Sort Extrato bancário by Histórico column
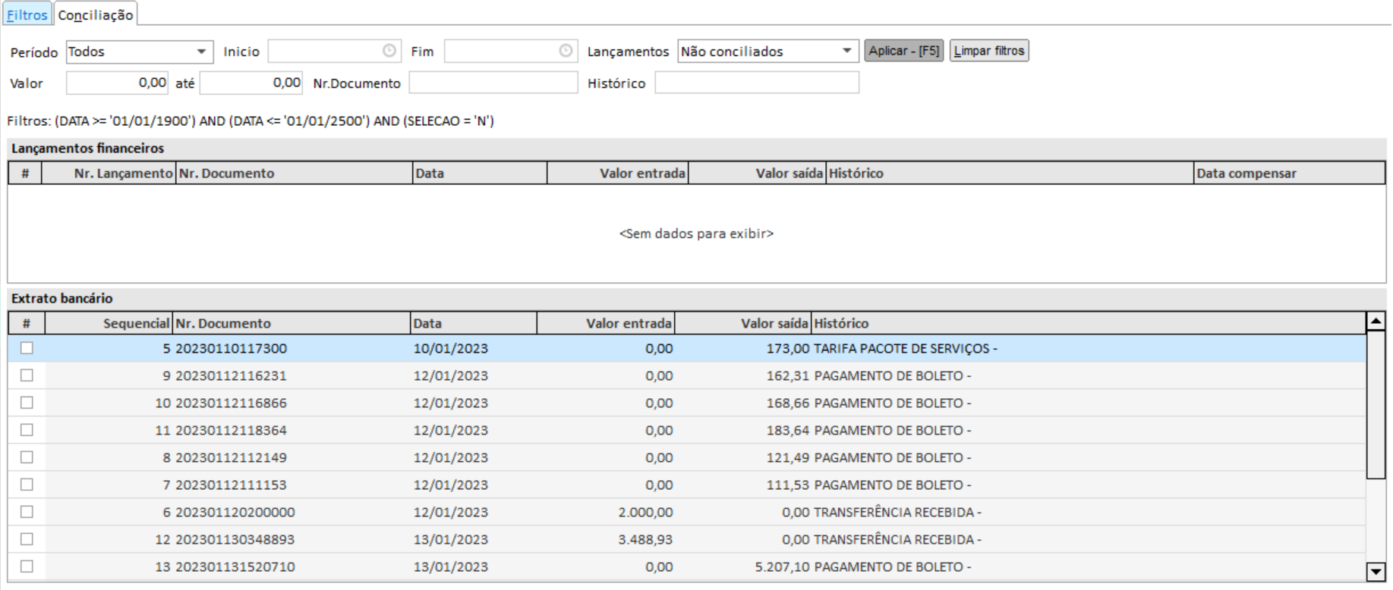1393x590 pixels. 1088,323
